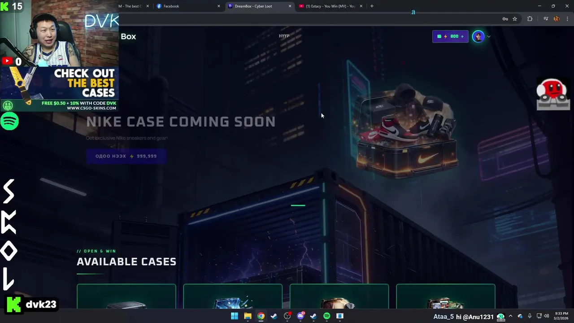
Task: Open the user avatar on DreamBox
Action: point(478,37)
